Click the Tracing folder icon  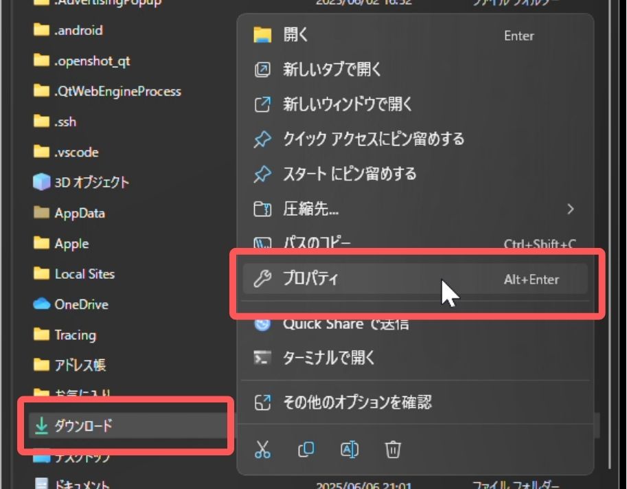(x=41, y=334)
